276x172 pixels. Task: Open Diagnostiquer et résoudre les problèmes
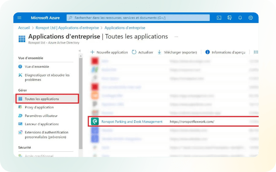pyautogui.click(x=47, y=77)
